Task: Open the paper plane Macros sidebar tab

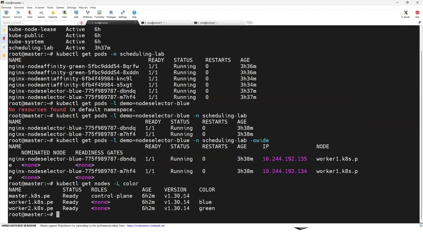Action: coord(4,47)
